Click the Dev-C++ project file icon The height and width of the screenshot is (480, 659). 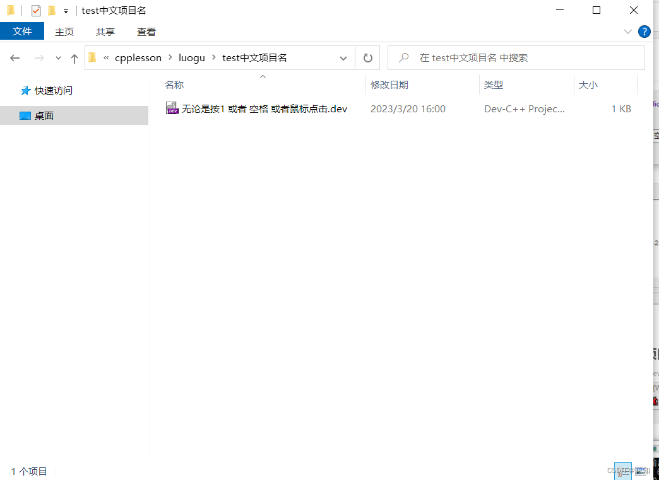172,108
